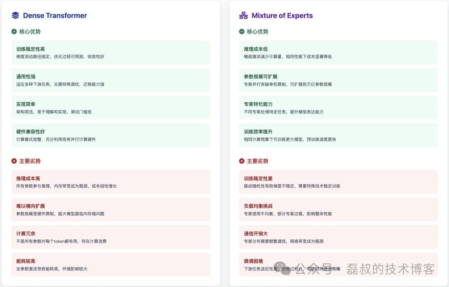Viewport: 449px width, 287px height.
Task: Click the green checkmark beside Dense Transformer 核心优势
Action: (x=14, y=31)
